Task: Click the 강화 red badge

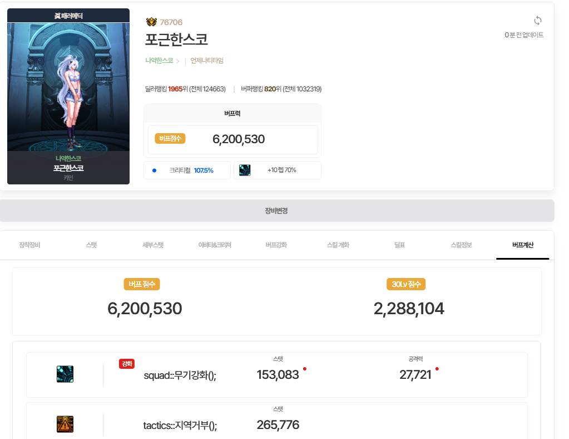Action: pyautogui.click(x=127, y=364)
